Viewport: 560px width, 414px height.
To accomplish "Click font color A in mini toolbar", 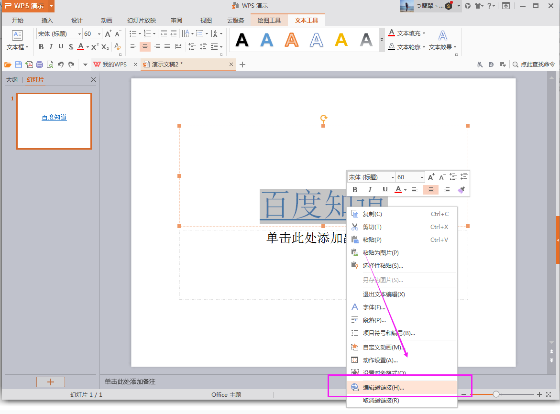I will pyautogui.click(x=398, y=189).
